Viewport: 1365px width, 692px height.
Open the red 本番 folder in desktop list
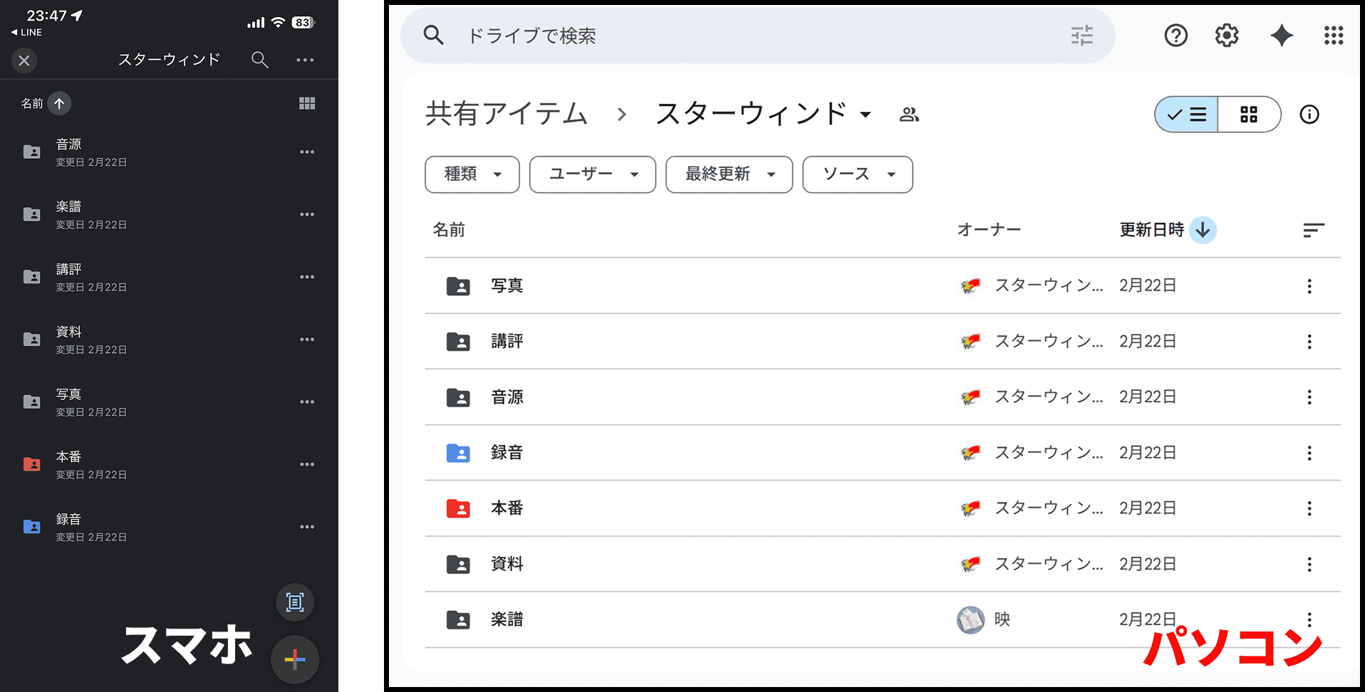(507, 508)
